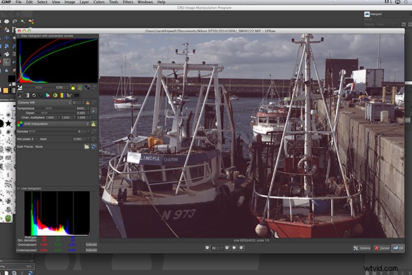Click the zoom percentage stepper arrows
The image size is (412, 275).
point(222,248)
